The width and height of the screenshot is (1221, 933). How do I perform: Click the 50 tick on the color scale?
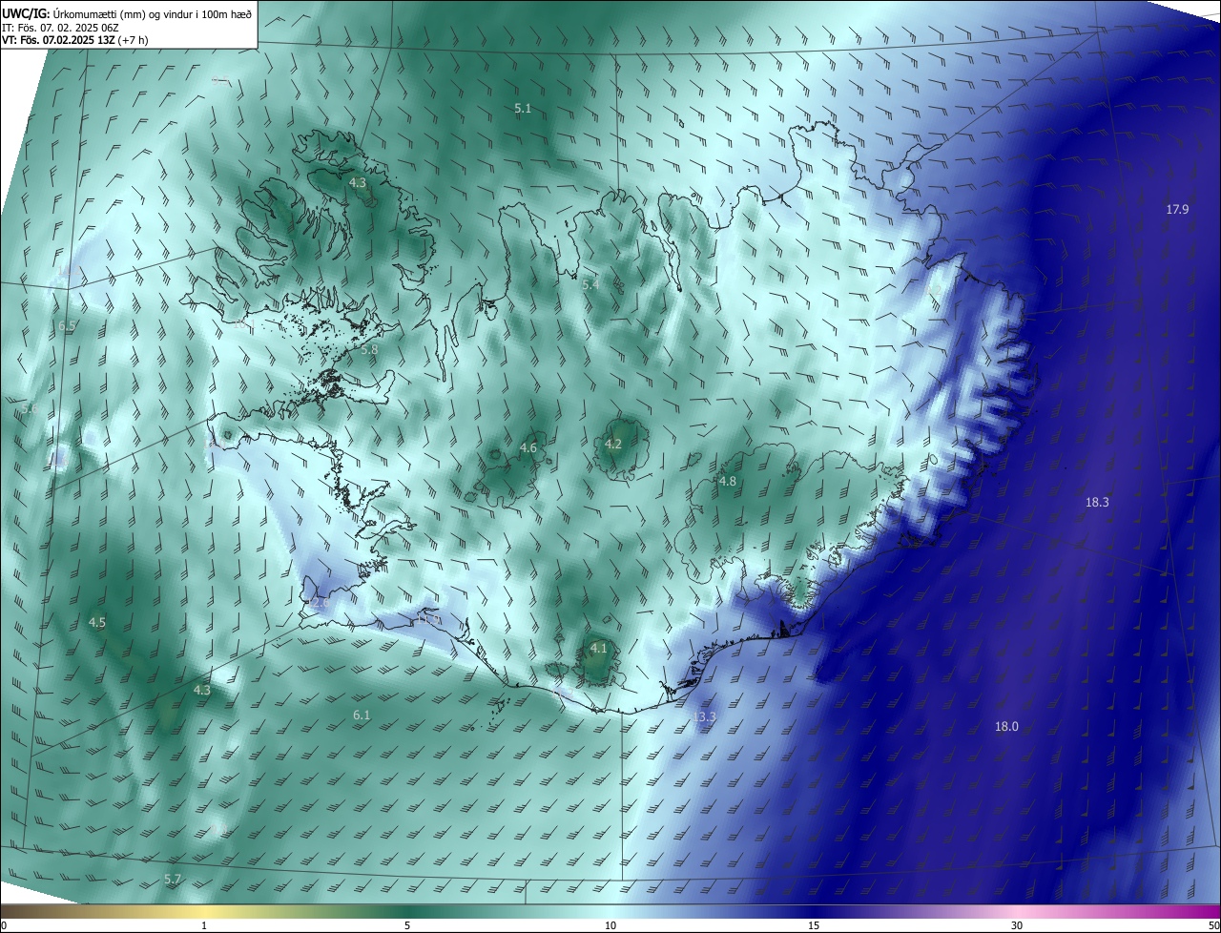tap(1213, 925)
